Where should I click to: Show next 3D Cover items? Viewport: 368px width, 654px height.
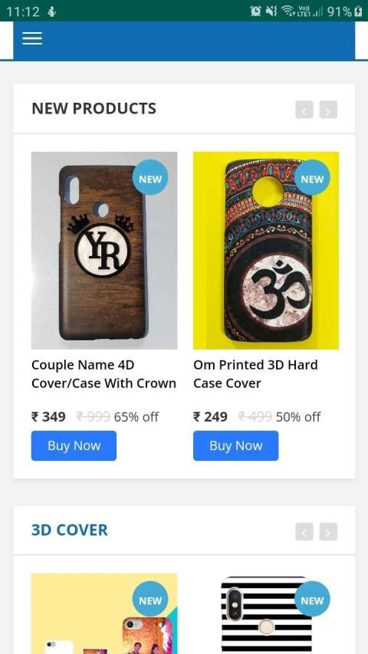[x=328, y=532]
